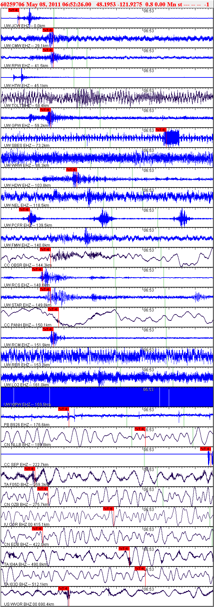Image resolution: width=214 pixels, height=607 pixels.
Task: Click the red pick marker on IU COR trace
Action: 108,509
